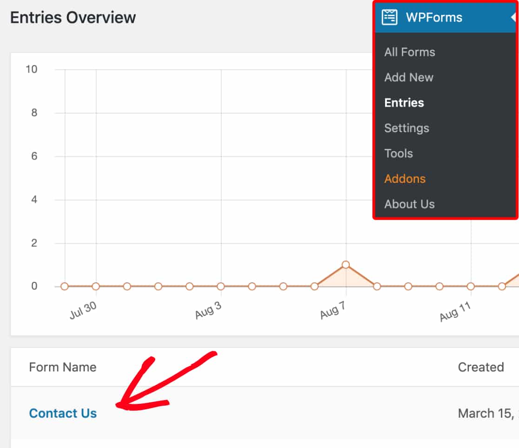
Task: Go to All Forms
Action: (x=410, y=52)
